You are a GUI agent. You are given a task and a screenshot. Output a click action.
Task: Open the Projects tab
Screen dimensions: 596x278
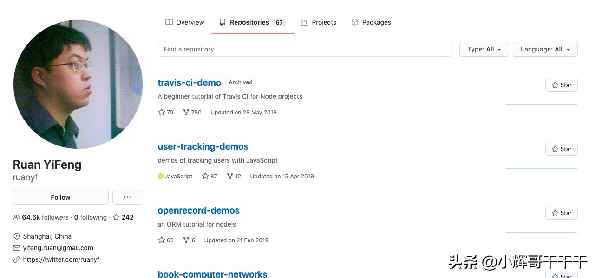tap(319, 22)
